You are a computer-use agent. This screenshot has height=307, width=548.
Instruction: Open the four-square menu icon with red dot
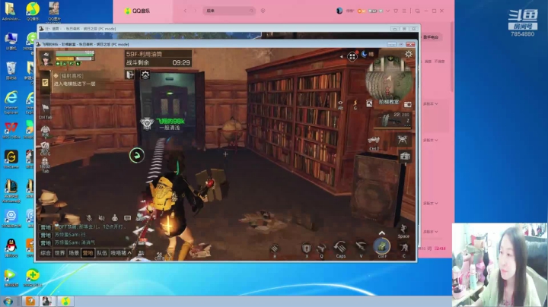pyautogui.click(x=352, y=55)
